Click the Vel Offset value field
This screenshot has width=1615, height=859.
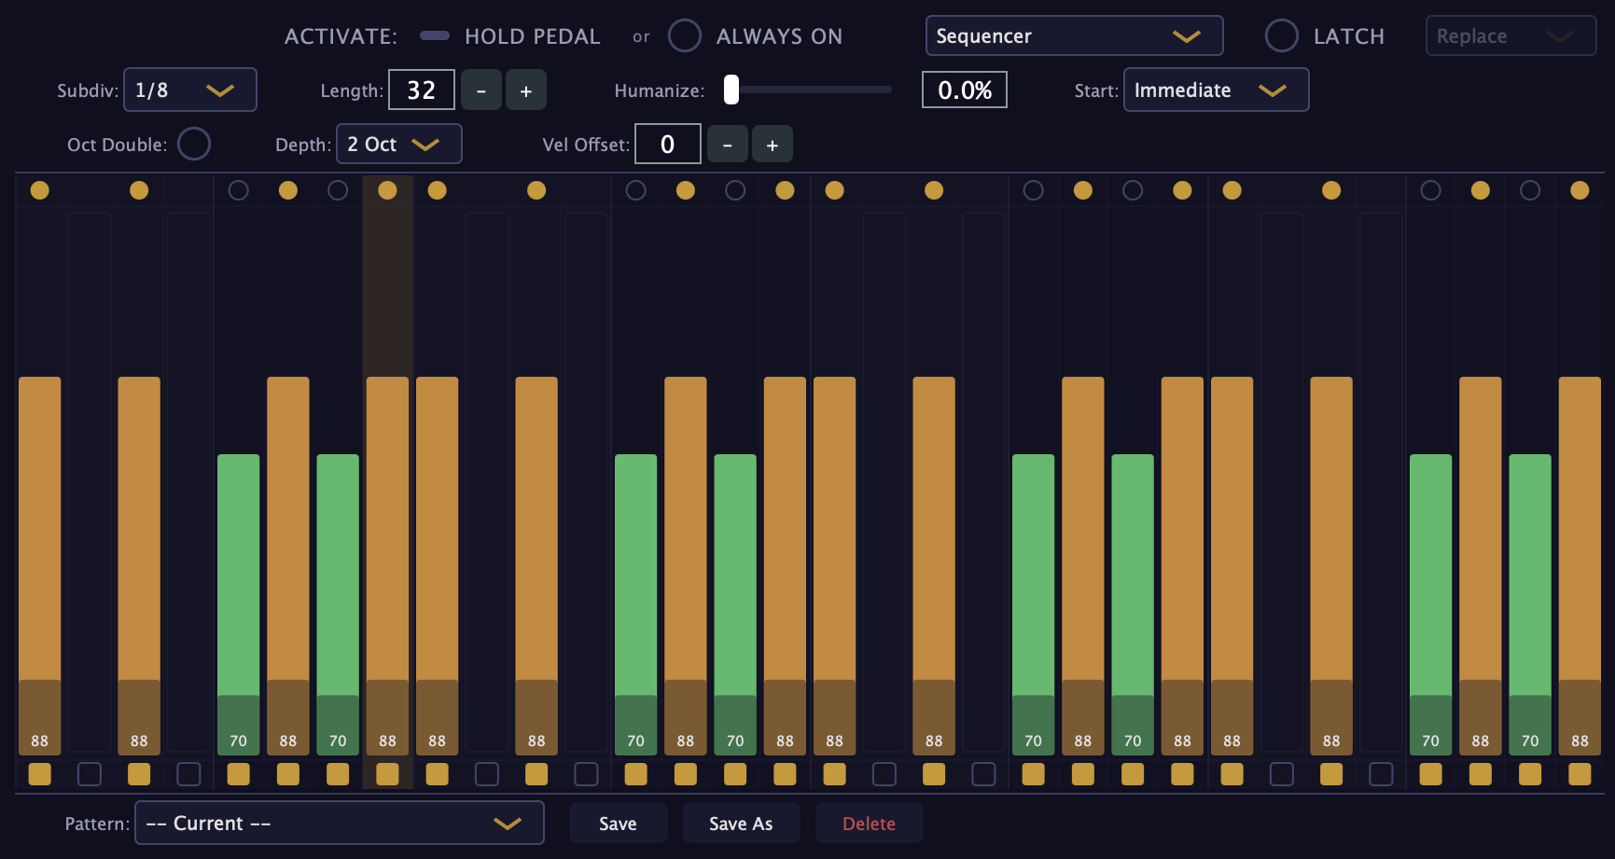pyautogui.click(x=668, y=145)
